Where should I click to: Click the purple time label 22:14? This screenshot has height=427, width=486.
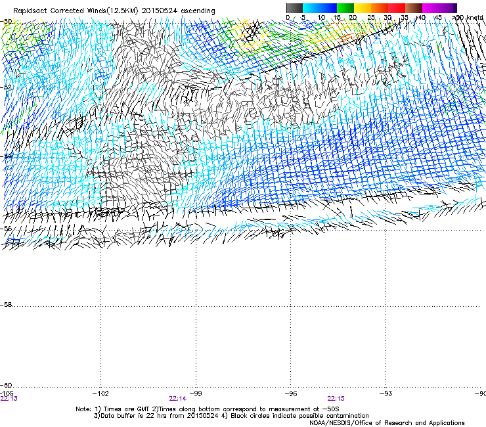coord(177,399)
